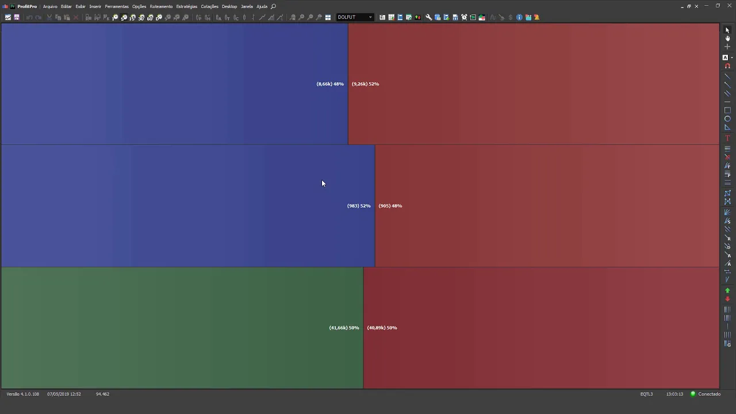Open the Desktop menu
This screenshot has height=414, width=736.
[x=229, y=6]
